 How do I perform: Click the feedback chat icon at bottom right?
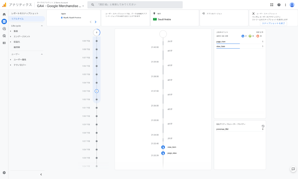coord(293,169)
